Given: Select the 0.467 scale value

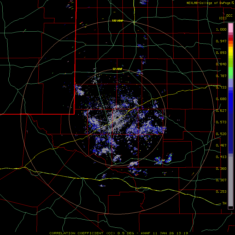Looking at the screenshot, I should coord(221,145).
